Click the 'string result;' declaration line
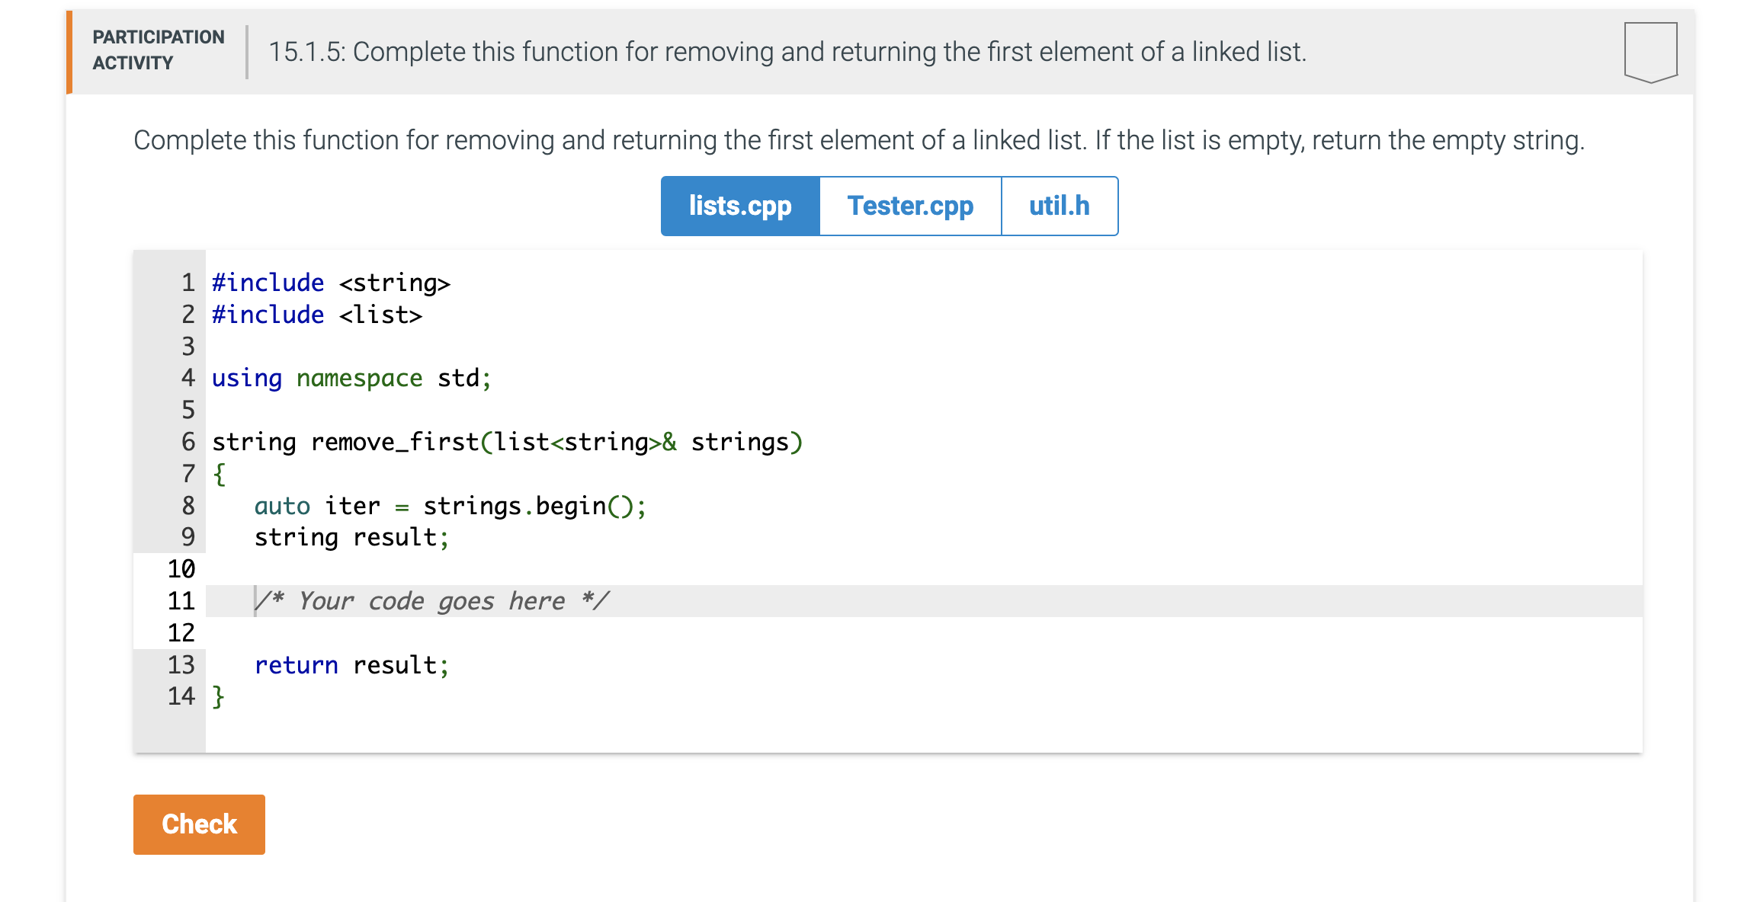This screenshot has width=1741, height=902. [352, 538]
